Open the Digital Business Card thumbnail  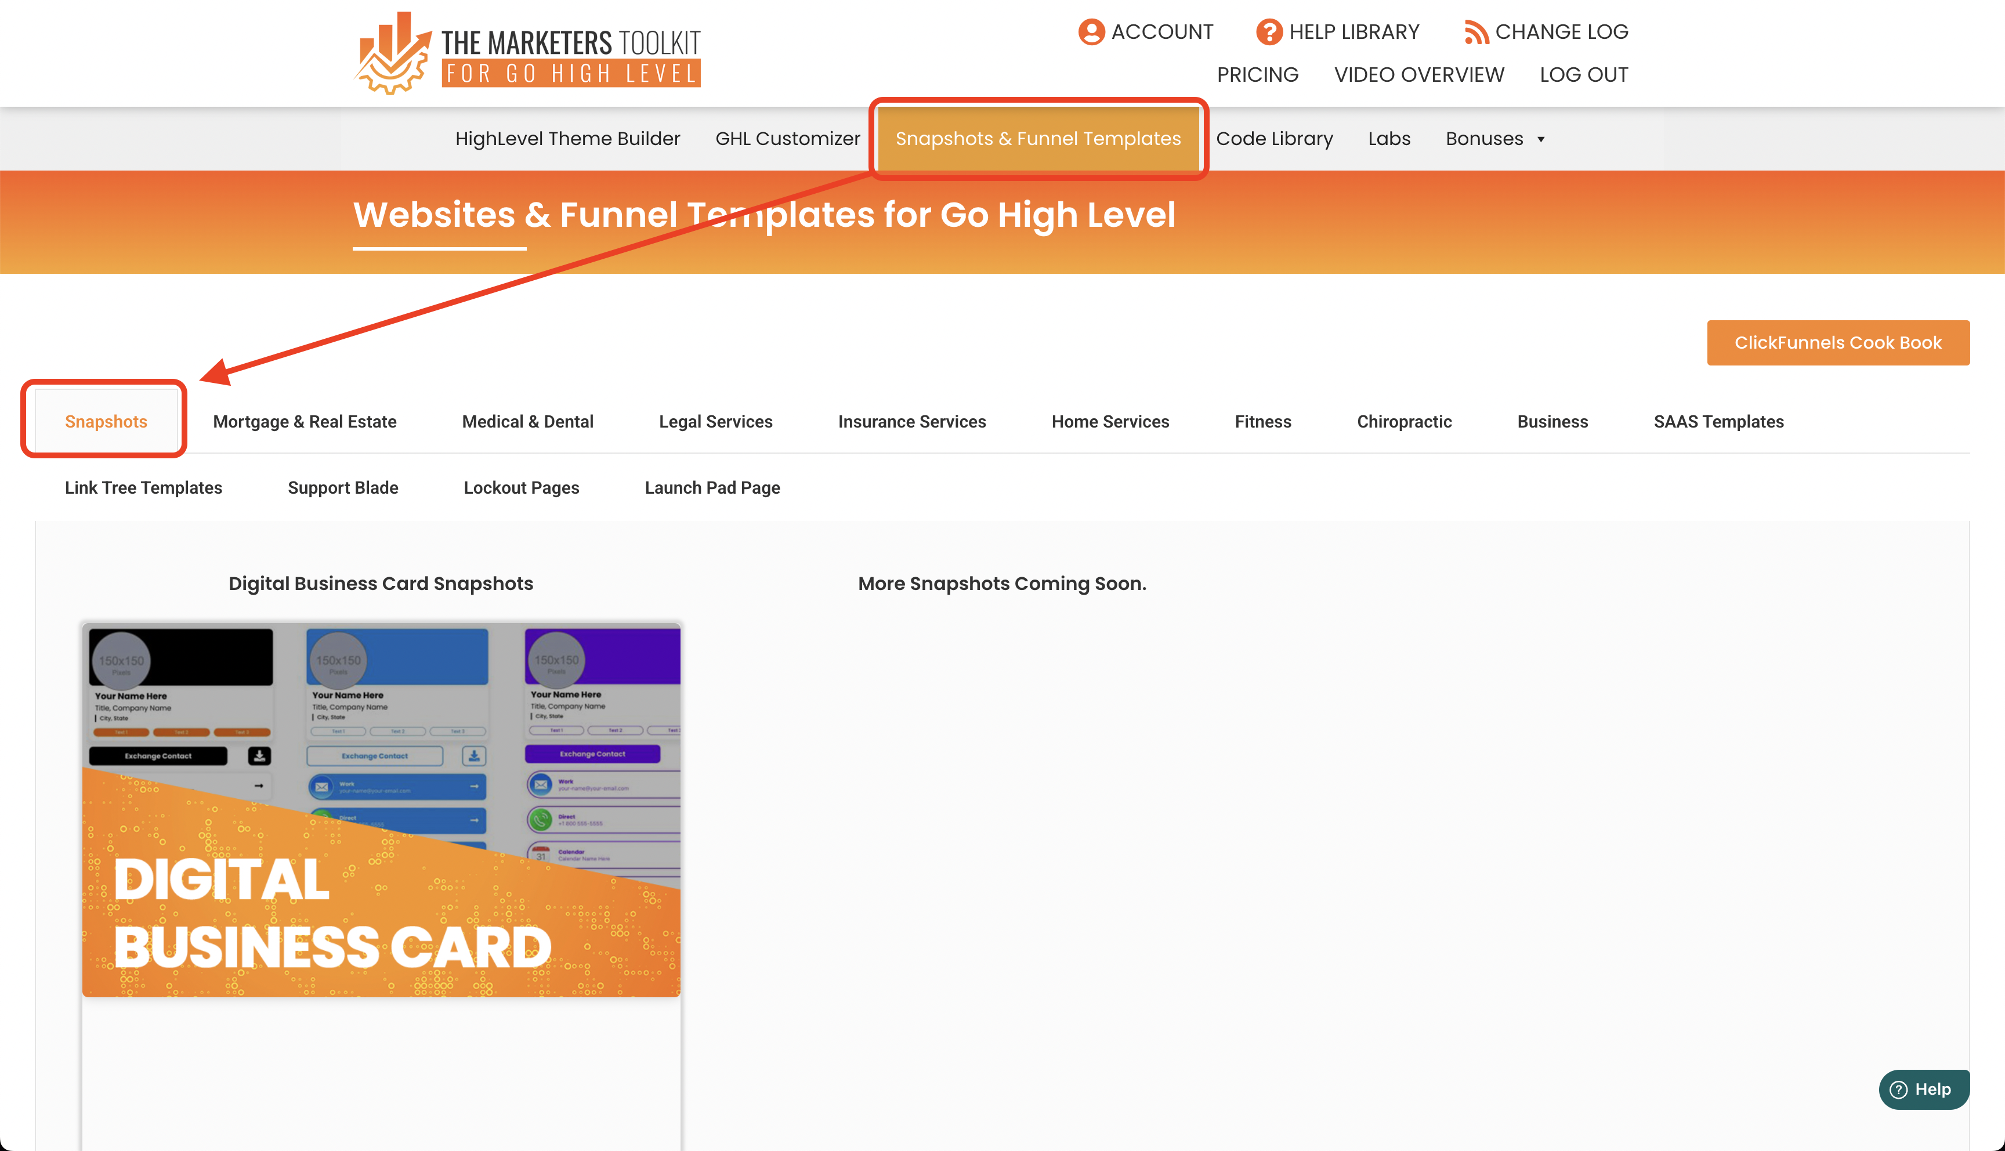click(x=381, y=809)
